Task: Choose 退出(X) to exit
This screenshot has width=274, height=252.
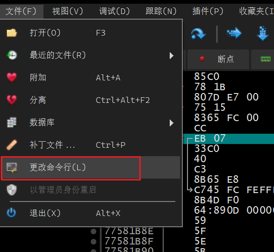Action: click(90, 213)
